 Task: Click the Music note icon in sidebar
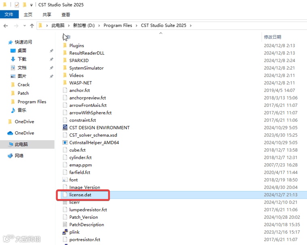point(13,110)
